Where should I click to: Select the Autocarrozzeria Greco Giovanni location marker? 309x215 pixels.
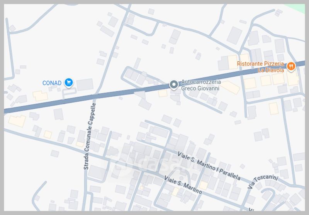point(173,85)
